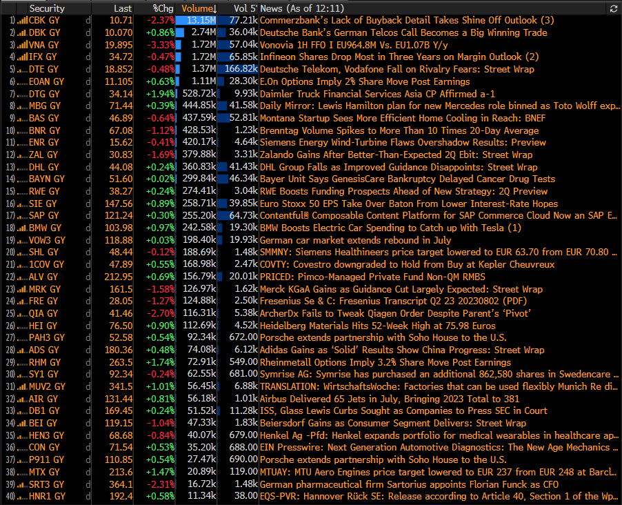Open the signal-bars chart icon for IFX GY
622x505 pixels.
click(x=22, y=57)
